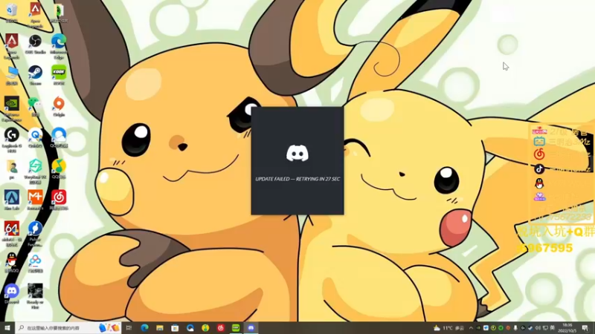
Task: Open Microsoft Edge desktop shortcut
Action: click(x=59, y=45)
